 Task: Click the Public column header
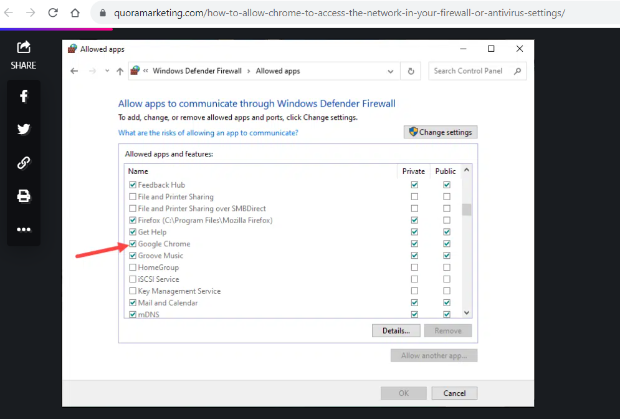(x=446, y=171)
